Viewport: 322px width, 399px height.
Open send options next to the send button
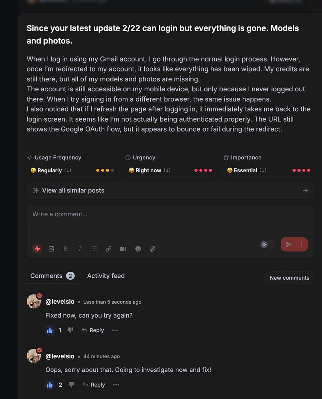(301, 245)
